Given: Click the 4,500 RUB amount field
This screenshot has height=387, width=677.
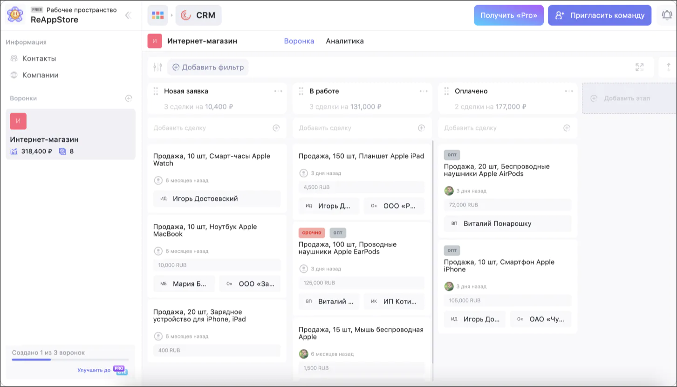Looking at the screenshot, I should [x=362, y=187].
